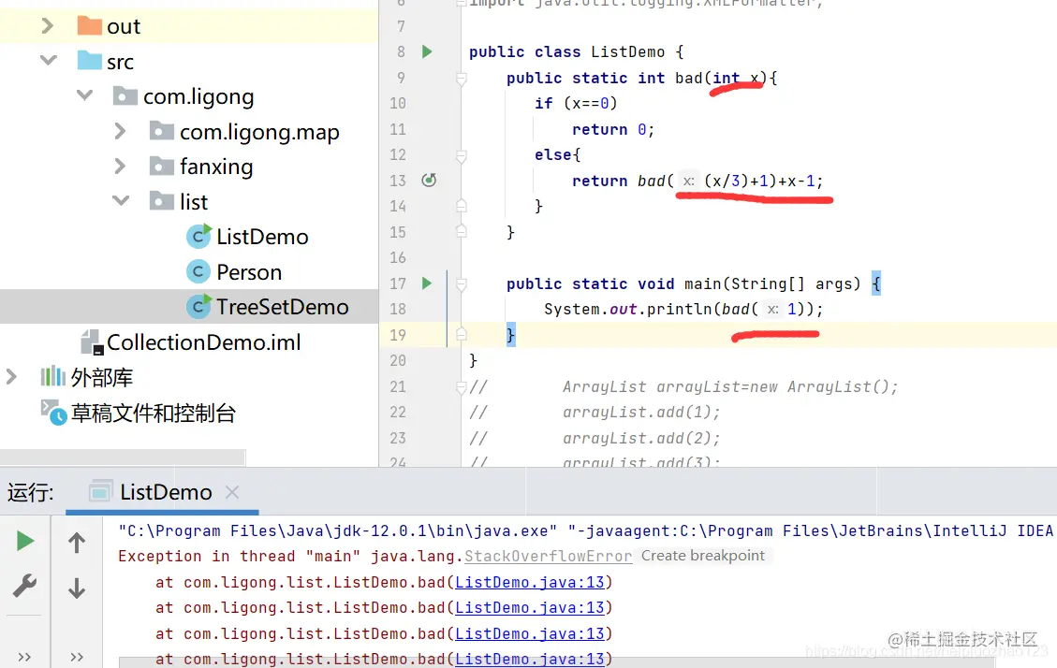Select the src folder
Image resolution: width=1057 pixels, height=668 pixels.
click(x=120, y=62)
